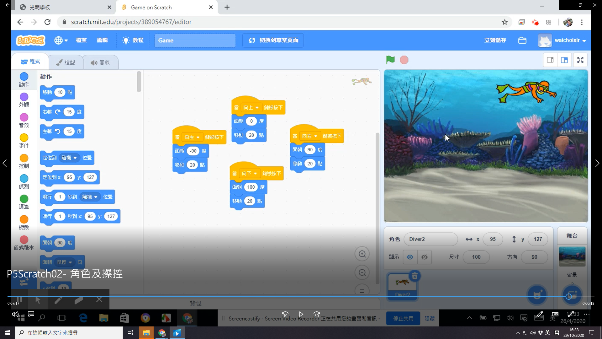Click the sprite name field Diver2
Screen dimensions: 602x339
431,239
